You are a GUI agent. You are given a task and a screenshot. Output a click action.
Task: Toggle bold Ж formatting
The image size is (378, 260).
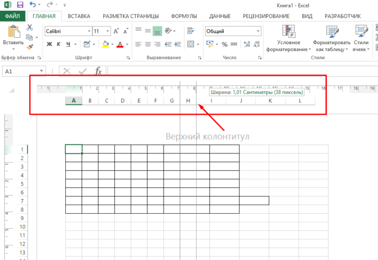click(49, 44)
